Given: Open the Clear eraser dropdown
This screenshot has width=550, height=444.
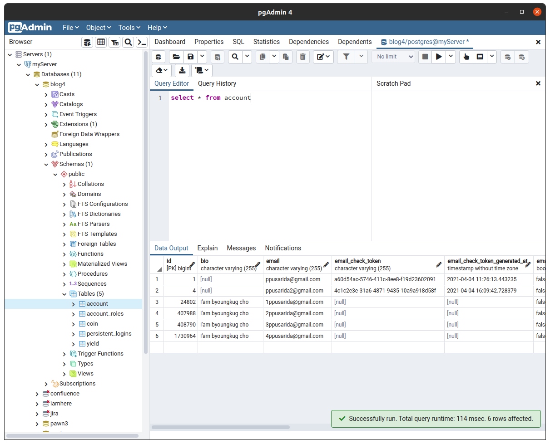Looking at the screenshot, I should click(162, 70).
